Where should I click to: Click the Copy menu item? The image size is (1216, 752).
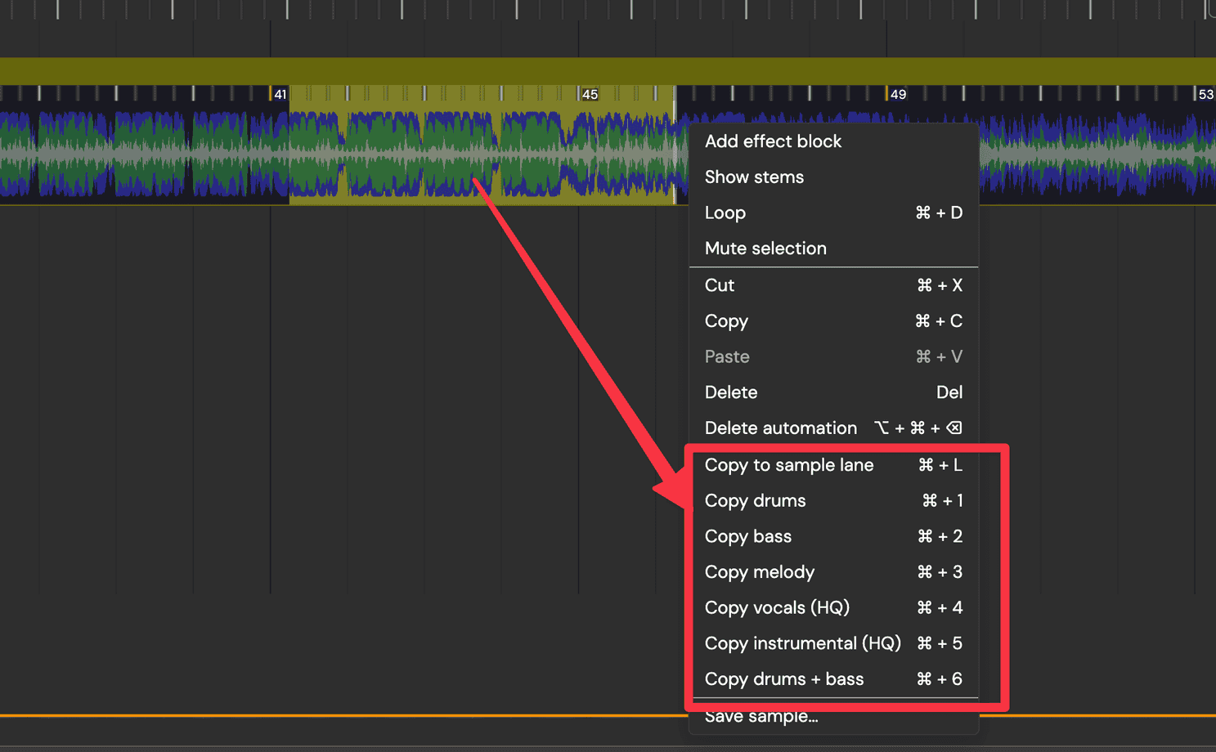[726, 321]
